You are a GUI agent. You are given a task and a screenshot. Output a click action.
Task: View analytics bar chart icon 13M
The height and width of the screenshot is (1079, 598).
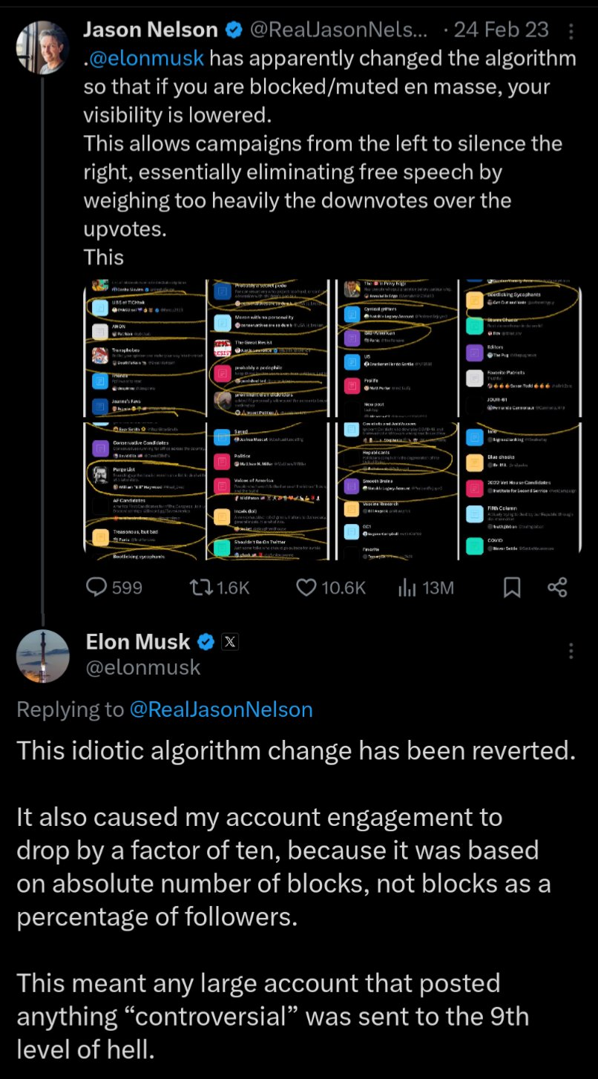[x=407, y=588]
